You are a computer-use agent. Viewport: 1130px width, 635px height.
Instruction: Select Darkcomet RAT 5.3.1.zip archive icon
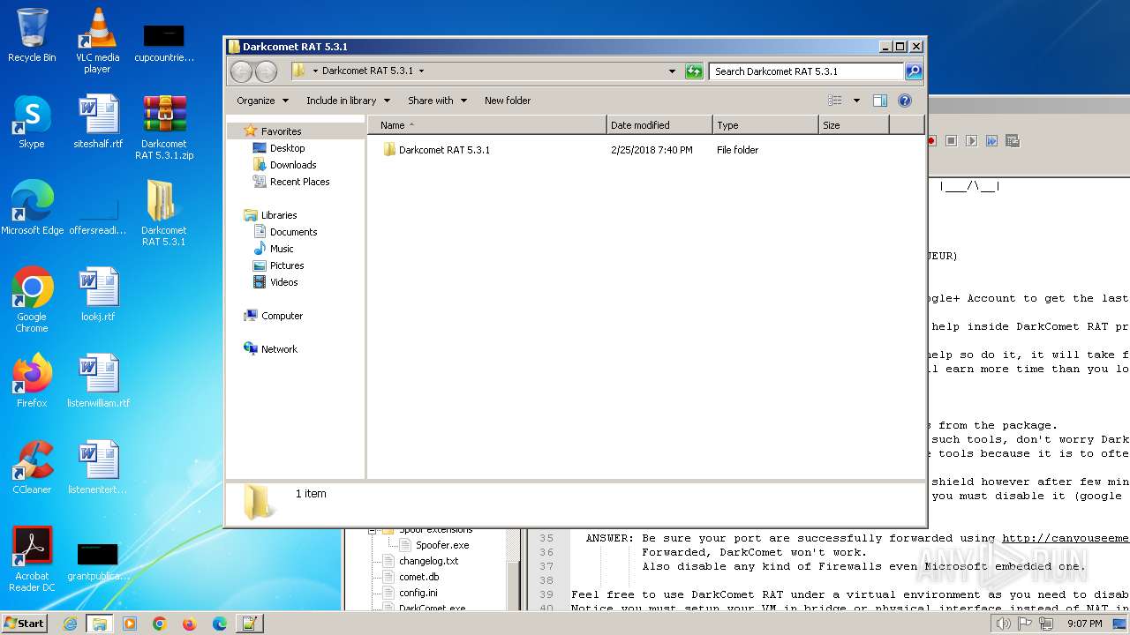[164, 127]
